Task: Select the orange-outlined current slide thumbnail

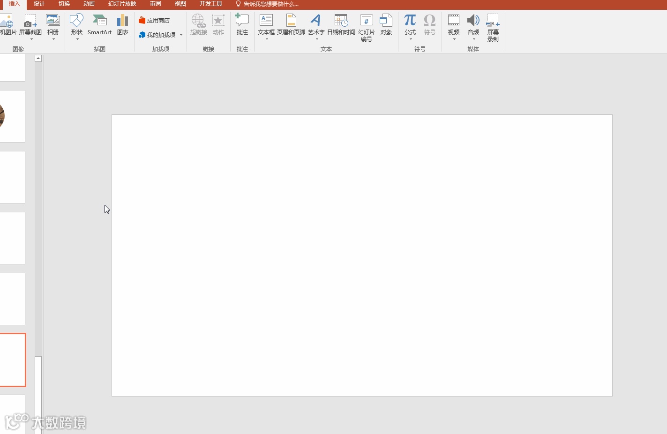Action: pyautogui.click(x=13, y=360)
